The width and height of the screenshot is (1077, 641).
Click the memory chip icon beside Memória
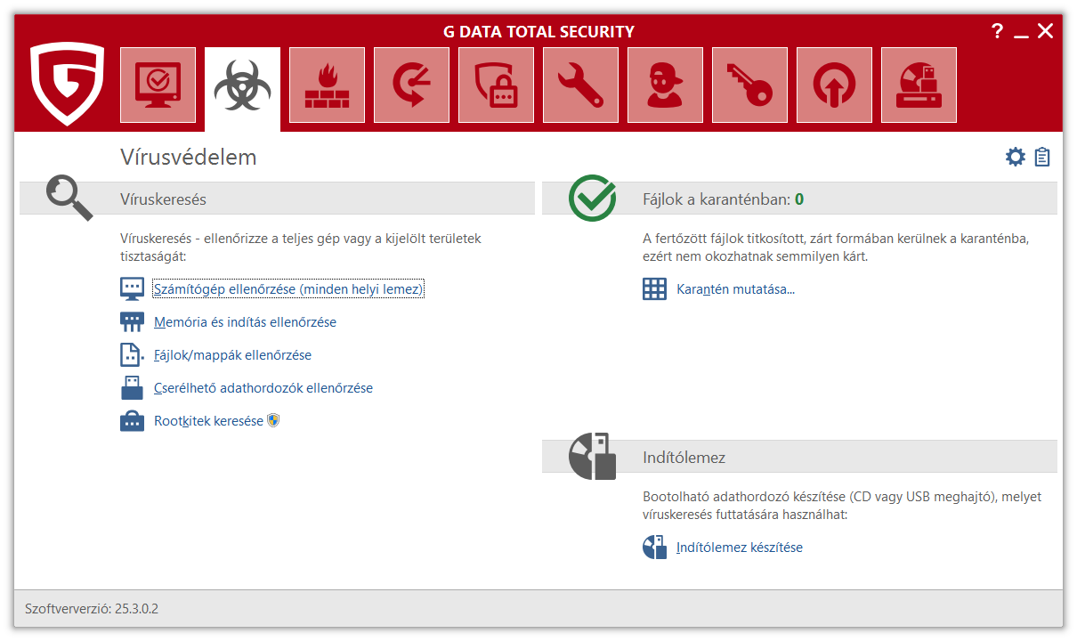click(132, 322)
